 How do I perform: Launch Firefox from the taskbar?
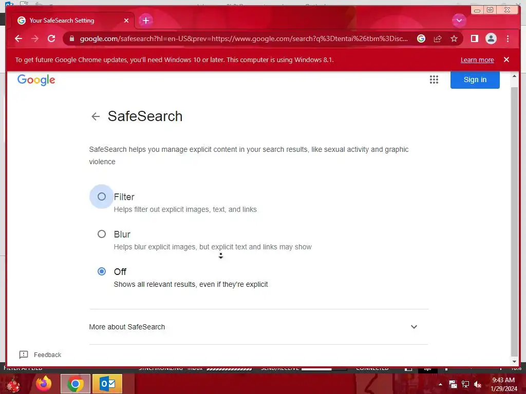click(44, 384)
